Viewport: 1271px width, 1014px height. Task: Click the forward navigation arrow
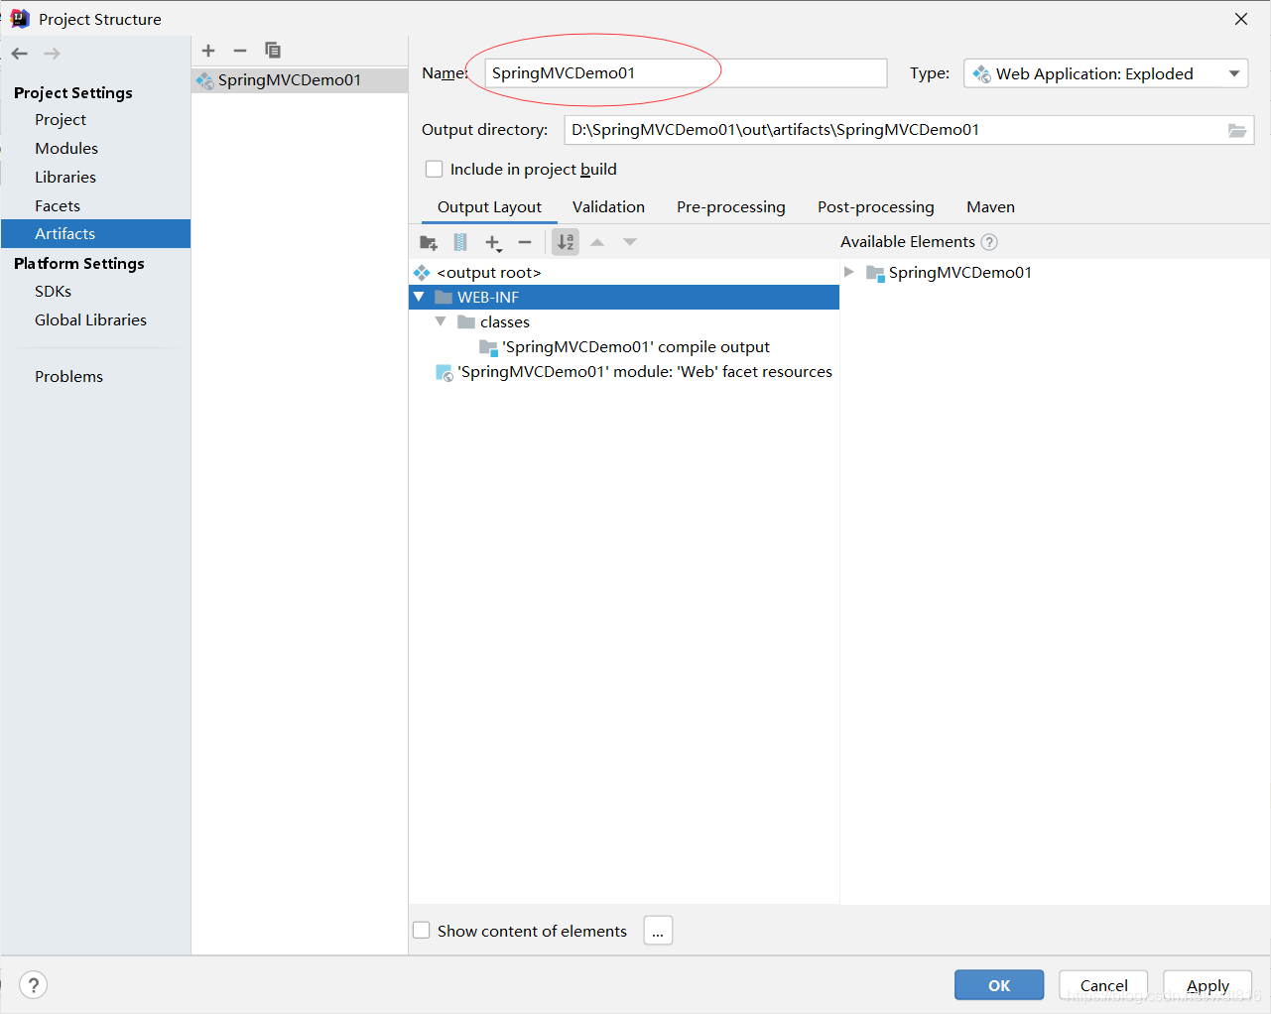point(52,54)
